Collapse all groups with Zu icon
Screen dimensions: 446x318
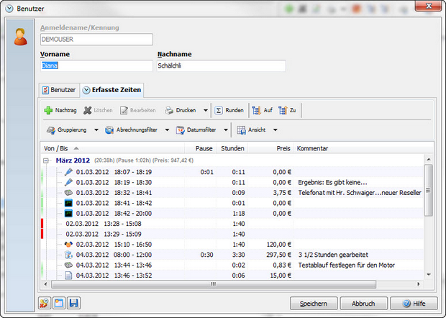(x=283, y=110)
